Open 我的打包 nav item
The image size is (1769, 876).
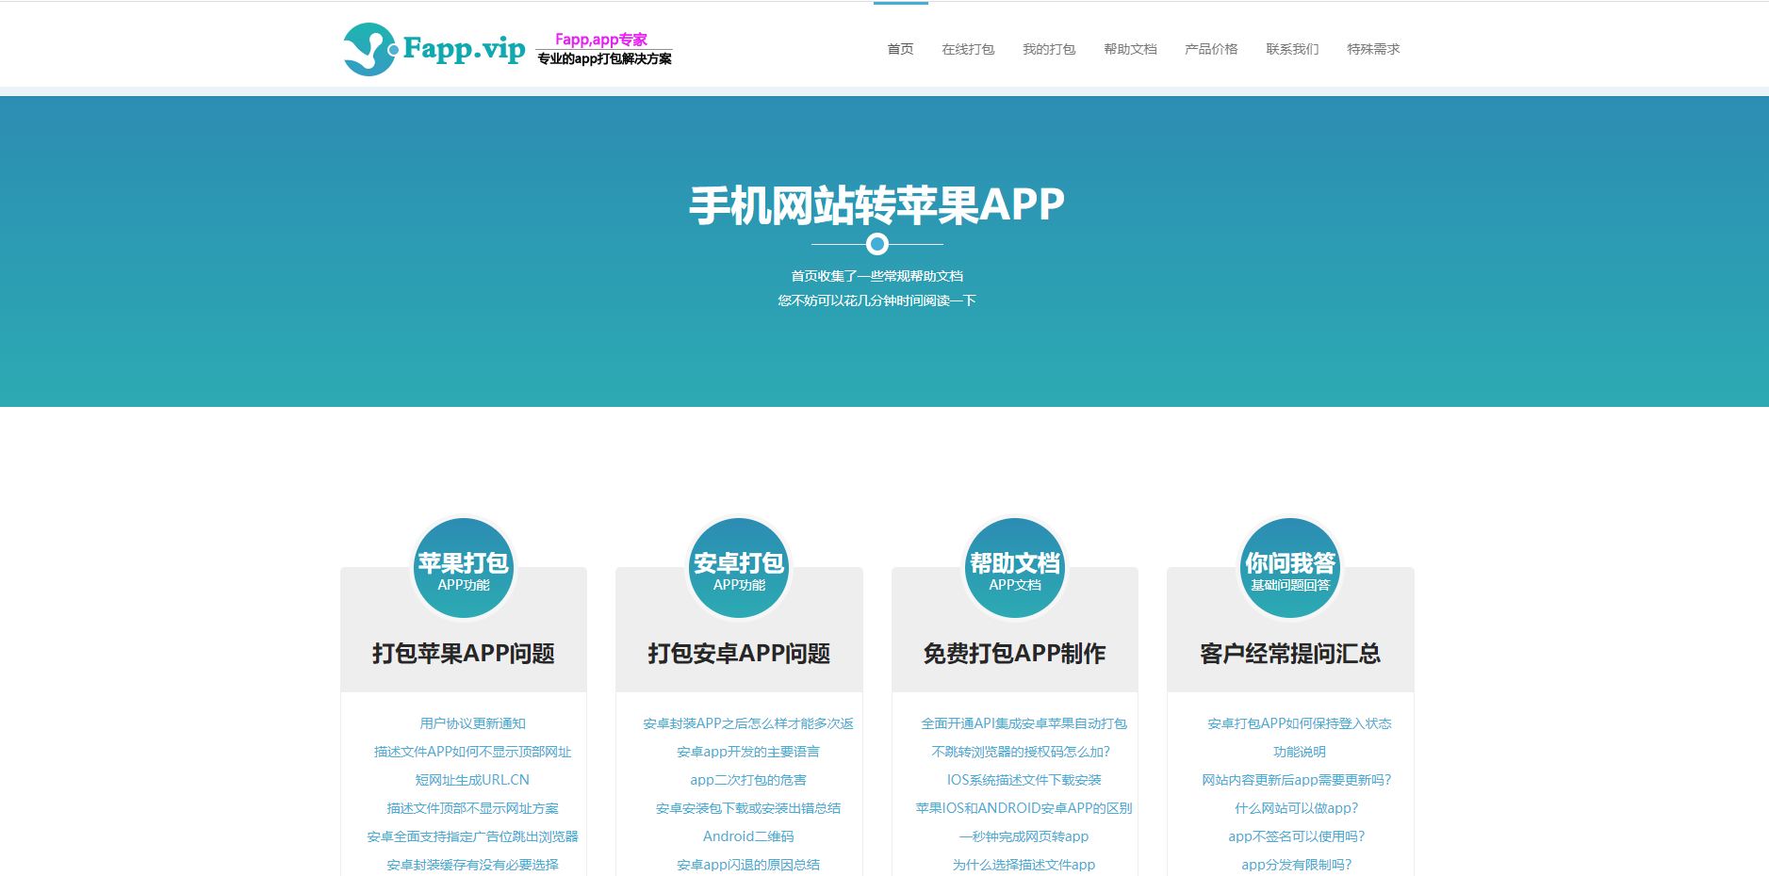coord(1049,49)
